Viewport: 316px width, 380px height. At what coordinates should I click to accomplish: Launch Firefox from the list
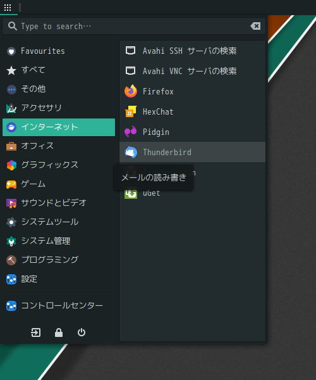click(x=193, y=91)
